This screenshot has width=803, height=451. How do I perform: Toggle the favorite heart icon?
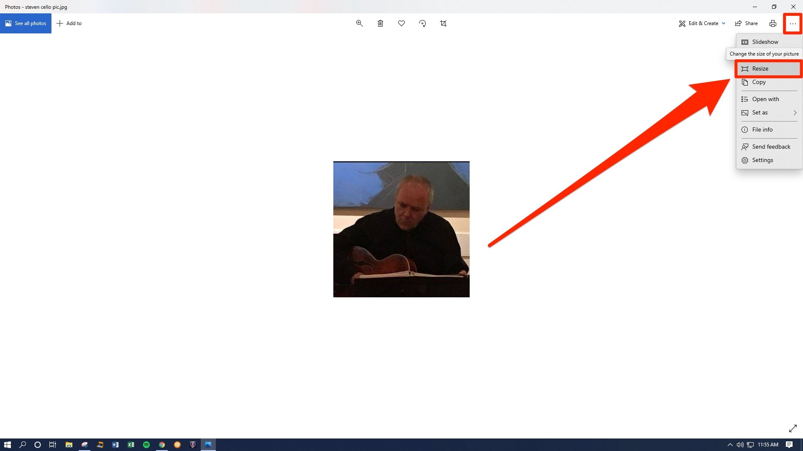click(x=401, y=23)
